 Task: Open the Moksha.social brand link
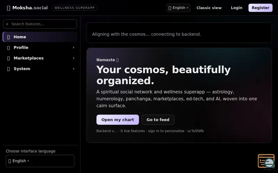27,8
